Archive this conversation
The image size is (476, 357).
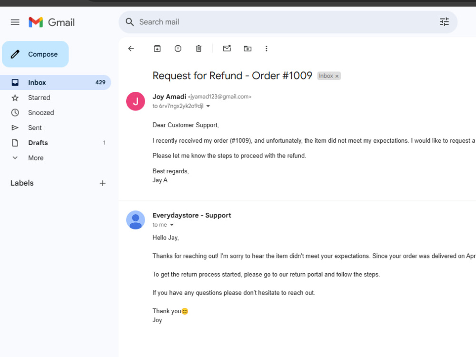pyautogui.click(x=157, y=49)
